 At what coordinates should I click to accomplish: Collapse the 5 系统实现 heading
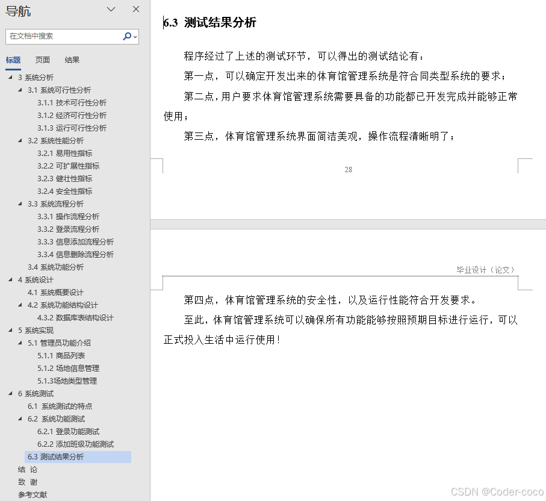click(x=10, y=330)
